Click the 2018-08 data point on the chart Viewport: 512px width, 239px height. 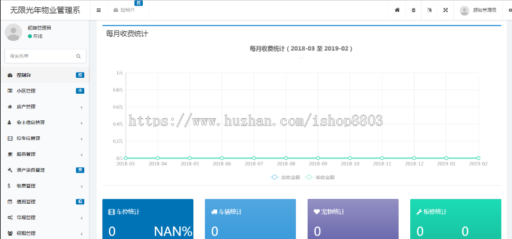coord(286,158)
